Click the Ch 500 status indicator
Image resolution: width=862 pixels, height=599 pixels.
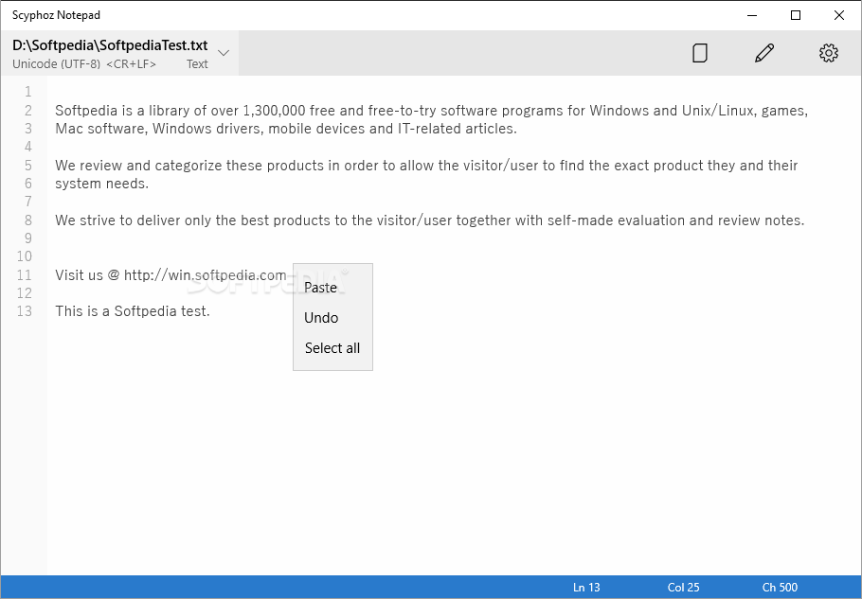tap(780, 587)
